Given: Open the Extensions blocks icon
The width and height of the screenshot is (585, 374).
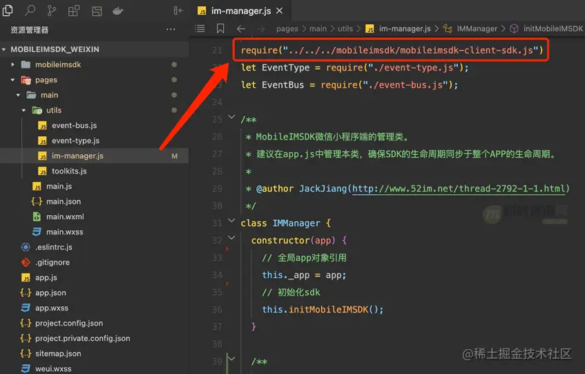Looking at the screenshot, I should coord(74,10).
